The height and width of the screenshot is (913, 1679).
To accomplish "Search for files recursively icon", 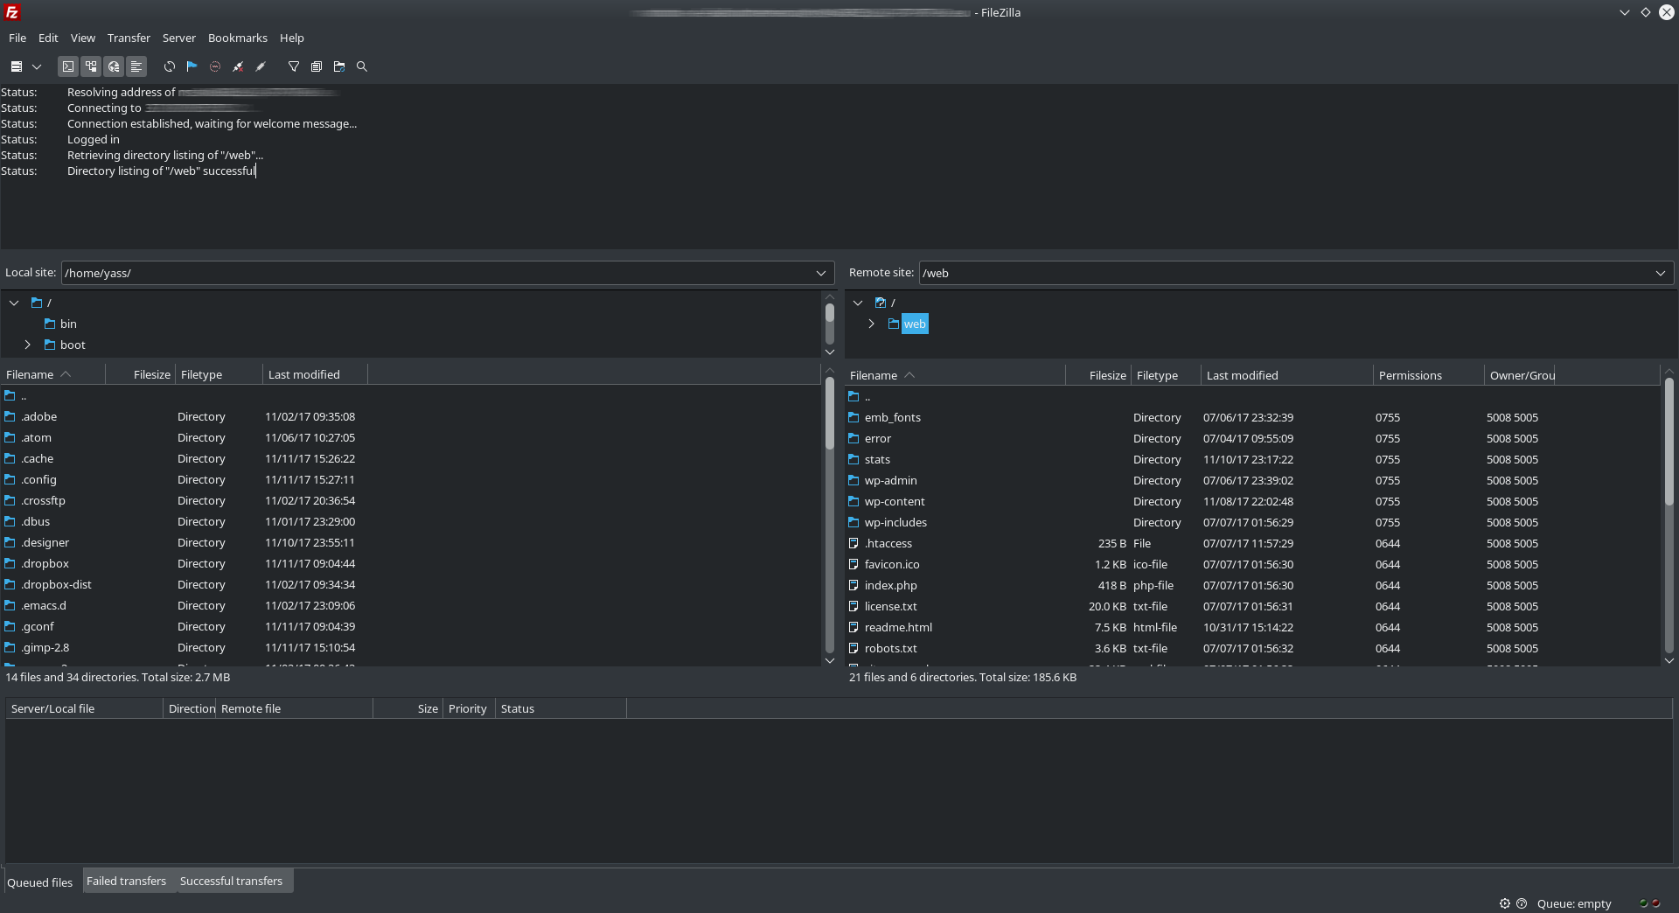I will 362,66.
